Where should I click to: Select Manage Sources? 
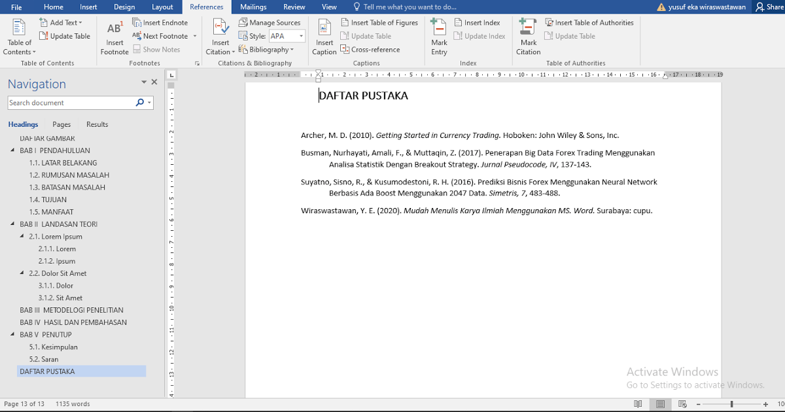(270, 22)
